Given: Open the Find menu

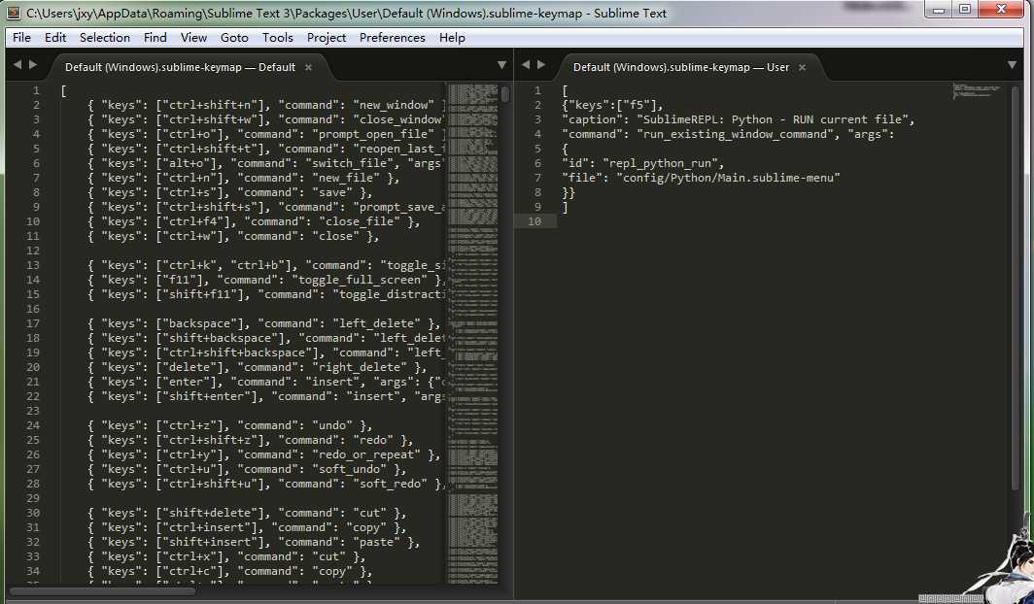Looking at the screenshot, I should tap(155, 38).
